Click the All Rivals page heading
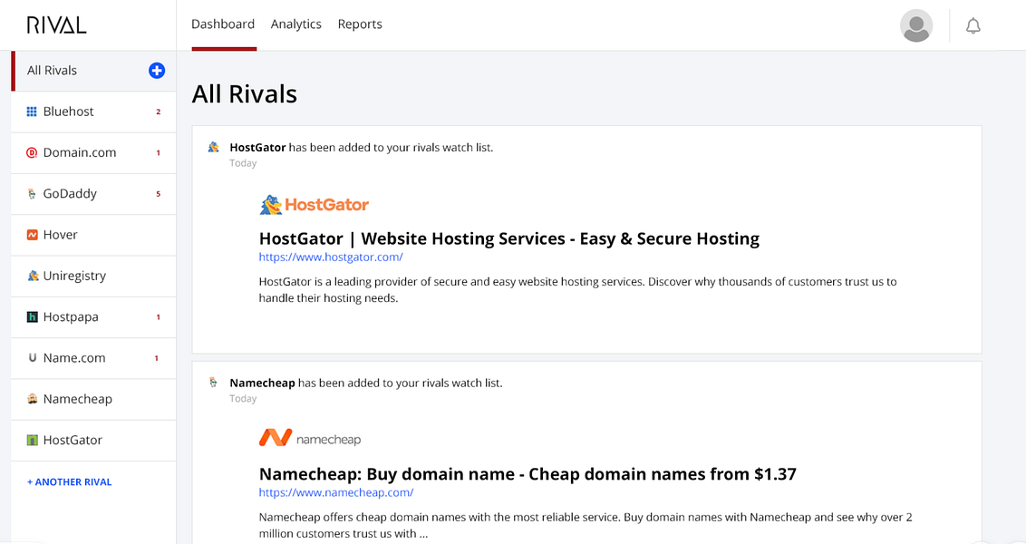The height and width of the screenshot is (544, 1026). tap(245, 94)
